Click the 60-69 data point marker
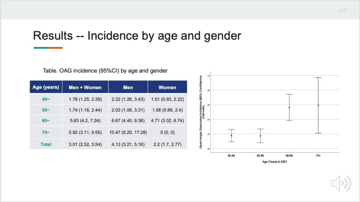Viewport: 360px width, 202px height. point(289,108)
